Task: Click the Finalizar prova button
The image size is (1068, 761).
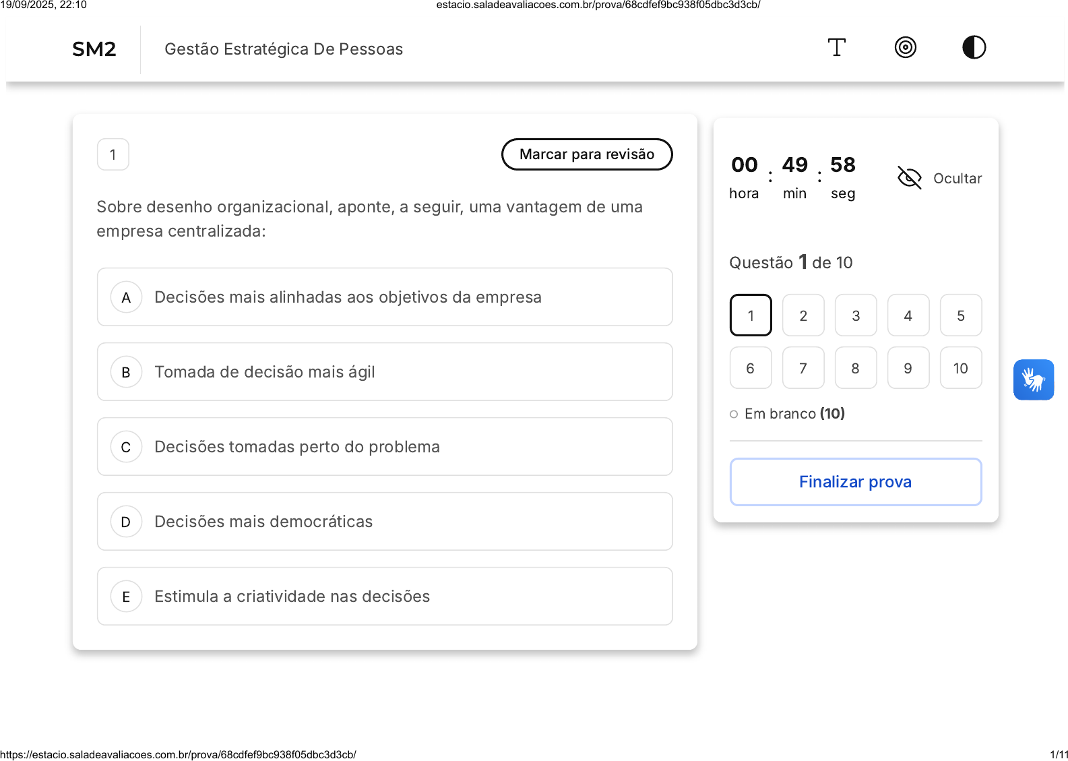Action: coord(855,482)
